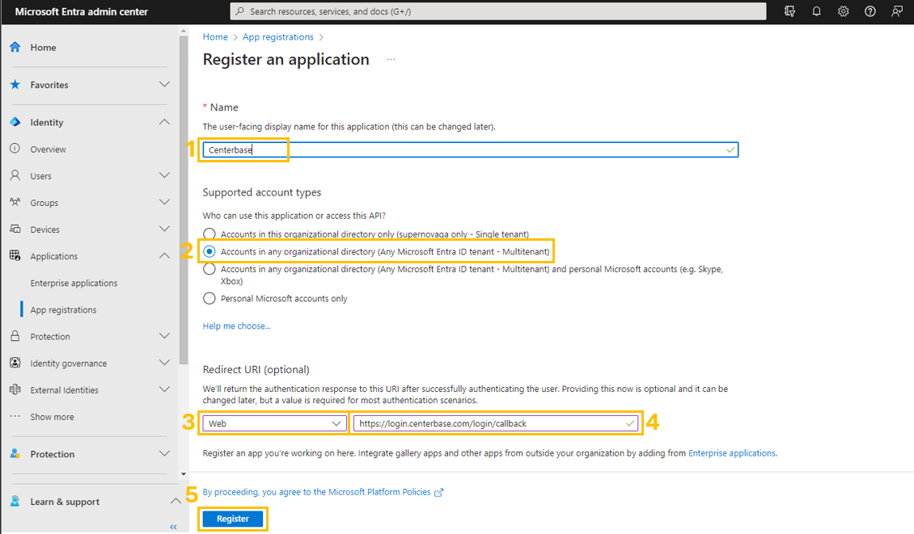Open the notifications bell
The image size is (914, 534).
click(x=817, y=11)
